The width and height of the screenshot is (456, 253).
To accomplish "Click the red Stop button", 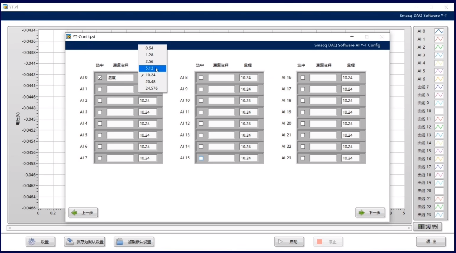I will click(x=328, y=242).
